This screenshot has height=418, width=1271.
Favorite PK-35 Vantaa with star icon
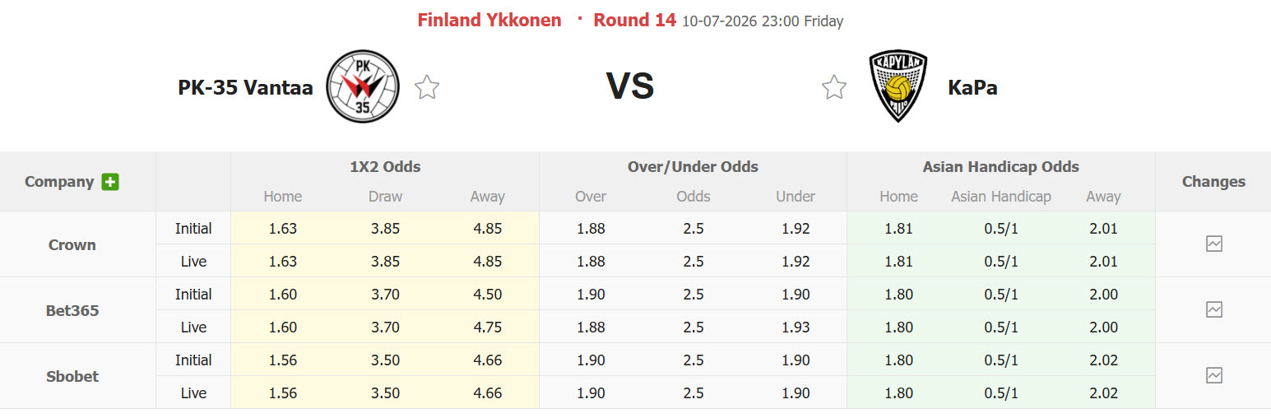pyautogui.click(x=426, y=86)
